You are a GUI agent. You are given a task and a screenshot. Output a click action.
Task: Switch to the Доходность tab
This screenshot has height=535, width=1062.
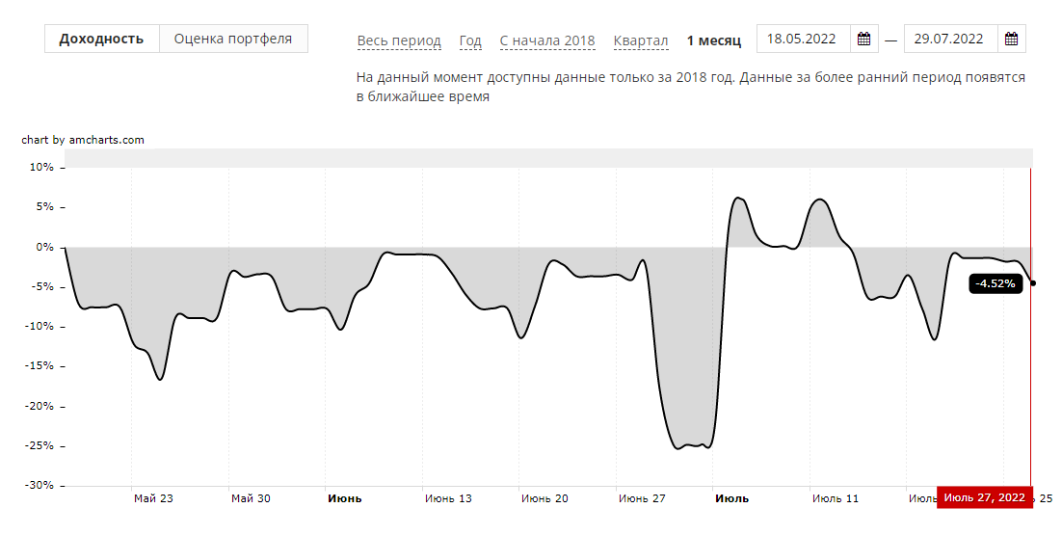point(101,39)
